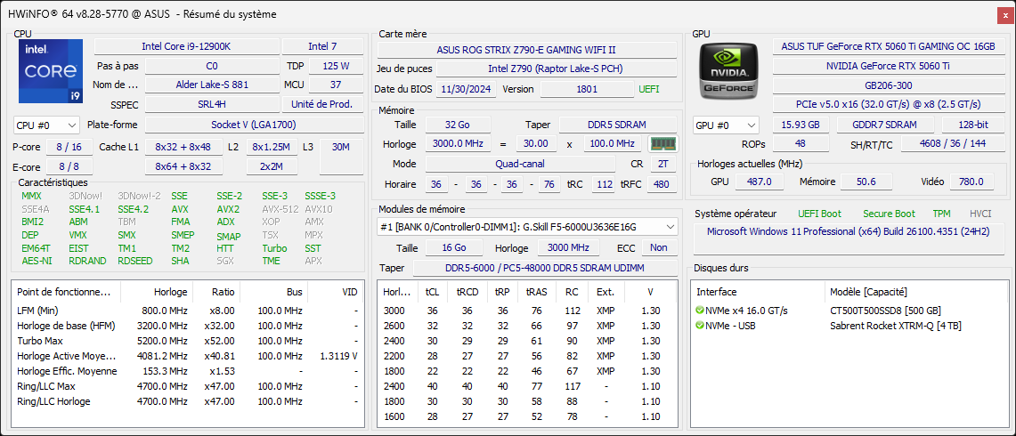Click the Alder Lake-S 881 codename field
This screenshot has height=436, width=1016.
tap(212, 85)
